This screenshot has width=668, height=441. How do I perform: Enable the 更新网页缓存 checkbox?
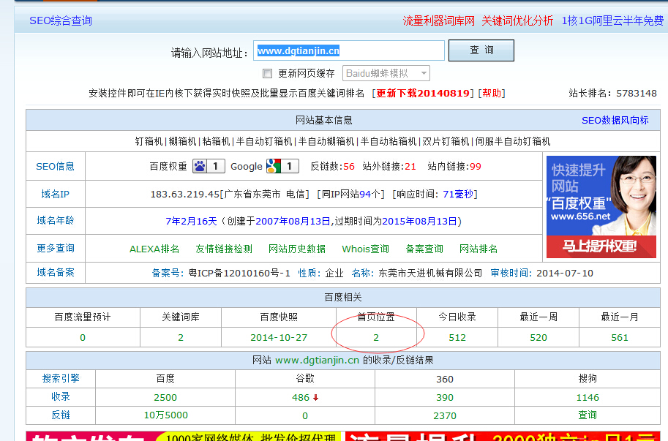coord(268,74)
